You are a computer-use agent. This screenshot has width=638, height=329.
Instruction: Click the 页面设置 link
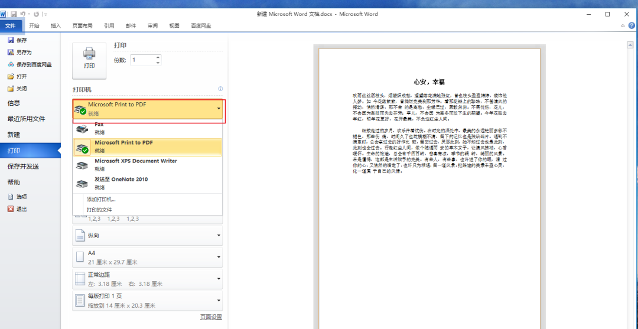(211, 317)
